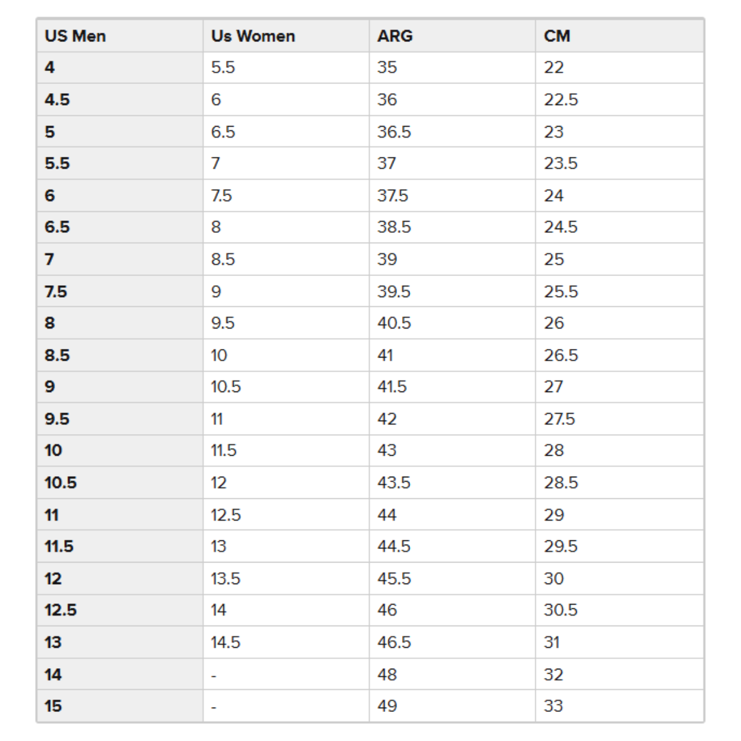Click the CM column header
741x741 pixels.
coord(619,36)
